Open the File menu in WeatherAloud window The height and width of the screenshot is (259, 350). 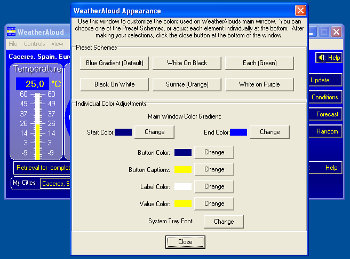tap(13, 44)
